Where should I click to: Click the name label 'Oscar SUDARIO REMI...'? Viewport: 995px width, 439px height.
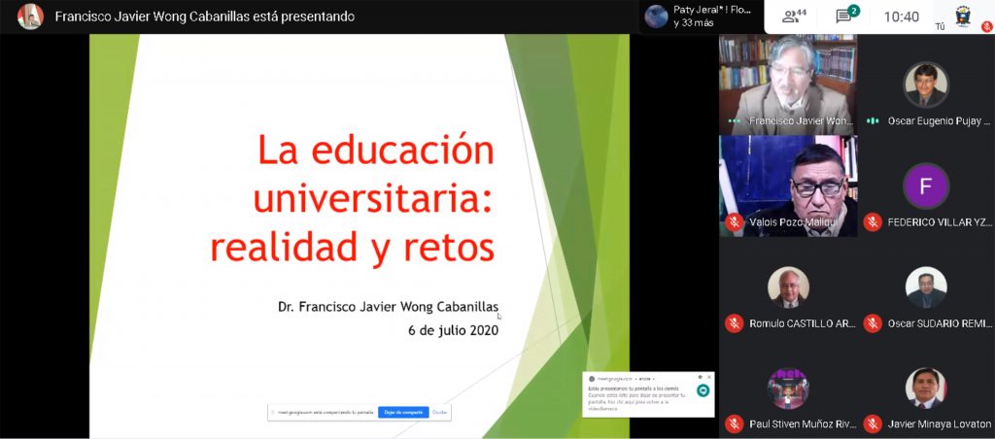pyautogui.click(x=939, y=322)
